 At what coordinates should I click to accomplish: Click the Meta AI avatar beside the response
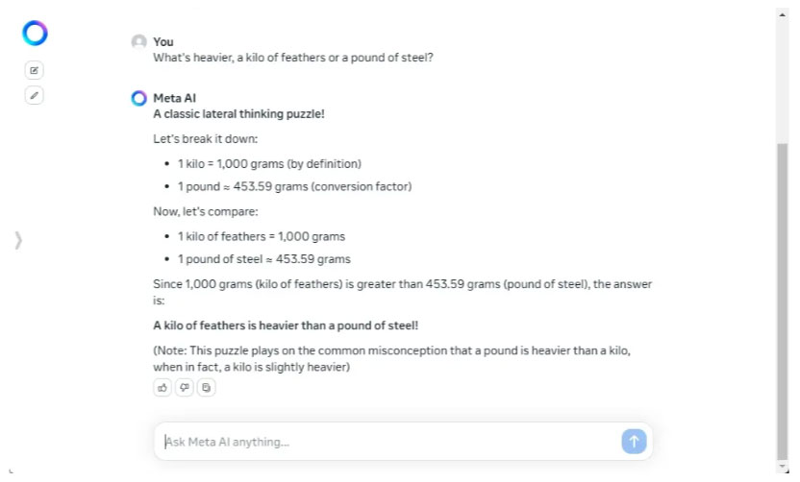(139, 98)
